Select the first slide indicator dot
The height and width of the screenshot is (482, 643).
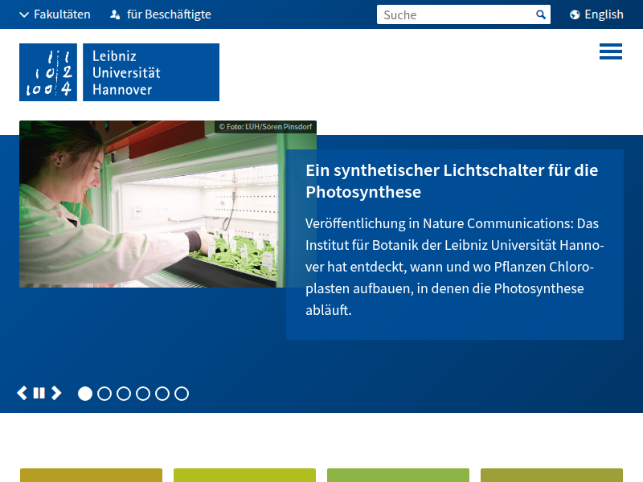pyautogui.click(x=85, y=394)
